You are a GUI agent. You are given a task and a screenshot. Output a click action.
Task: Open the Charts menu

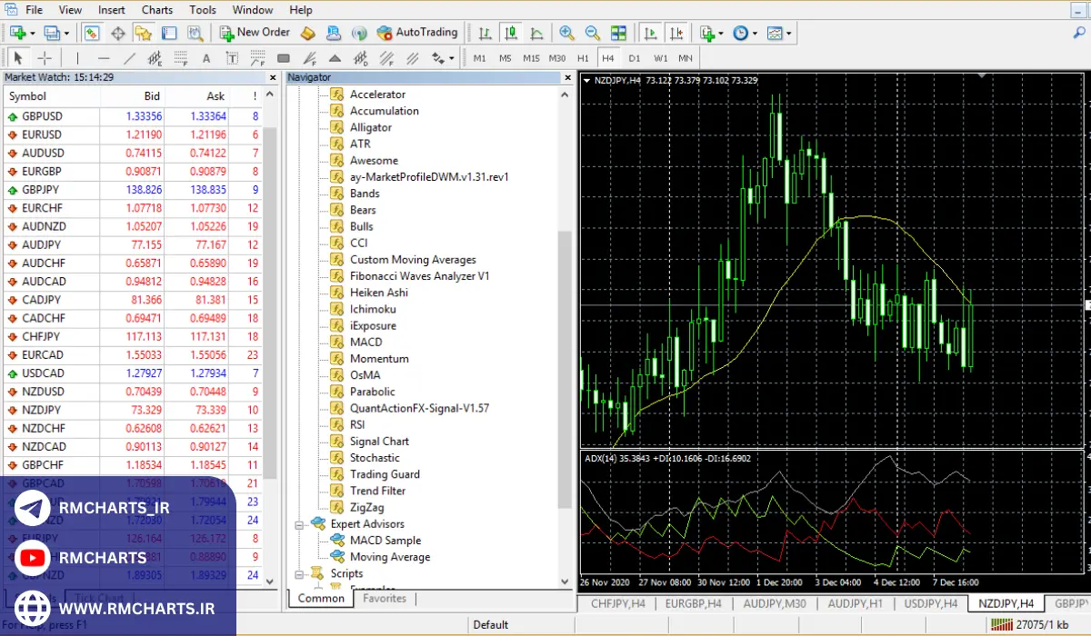point(157,10)
